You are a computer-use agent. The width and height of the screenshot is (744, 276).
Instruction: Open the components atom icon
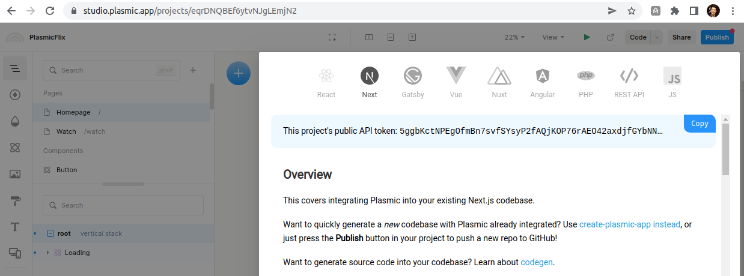pos(15,148)
